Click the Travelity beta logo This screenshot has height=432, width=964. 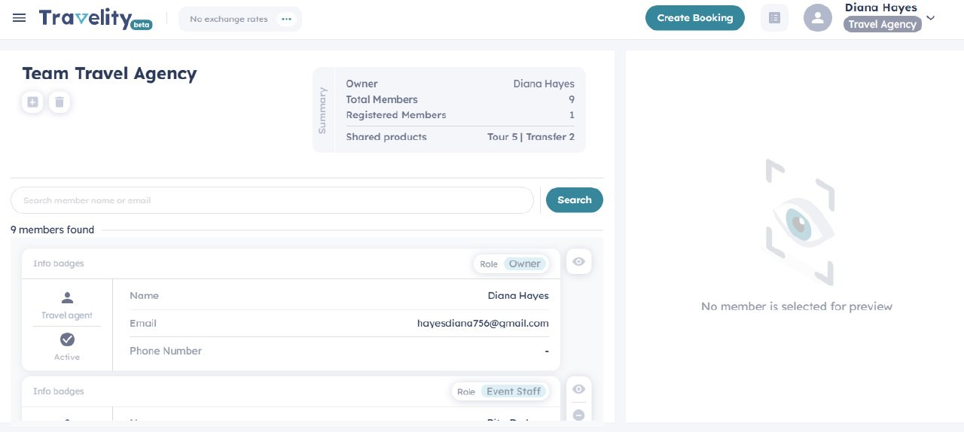tap(96, 19)
